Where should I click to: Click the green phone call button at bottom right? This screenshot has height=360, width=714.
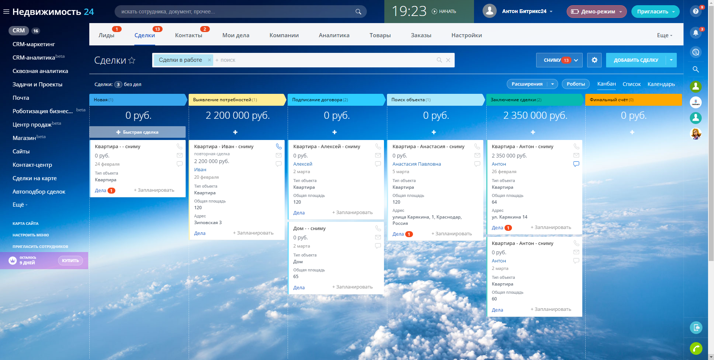696,348
